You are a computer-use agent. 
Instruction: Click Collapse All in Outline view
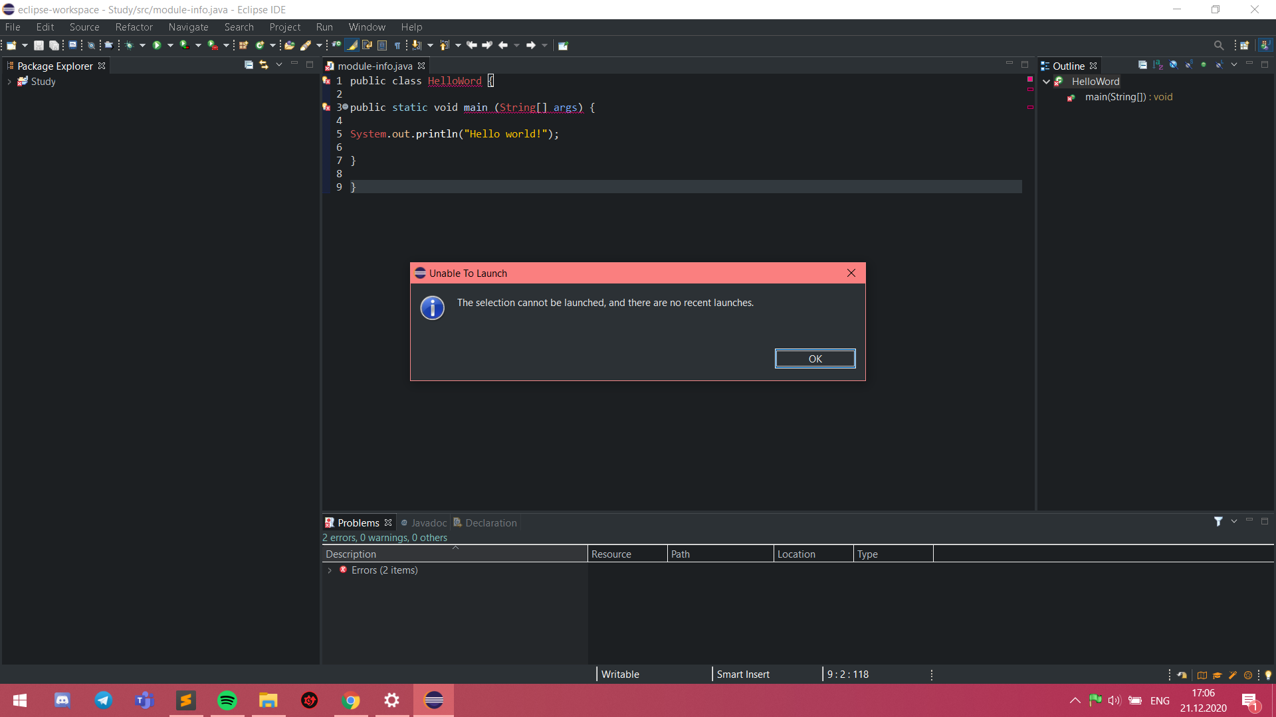click(x=1142, y=65)
